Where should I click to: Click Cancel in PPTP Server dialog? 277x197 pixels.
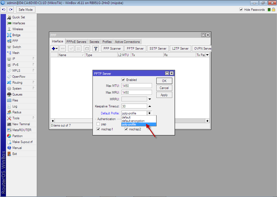tap(164, 88)
